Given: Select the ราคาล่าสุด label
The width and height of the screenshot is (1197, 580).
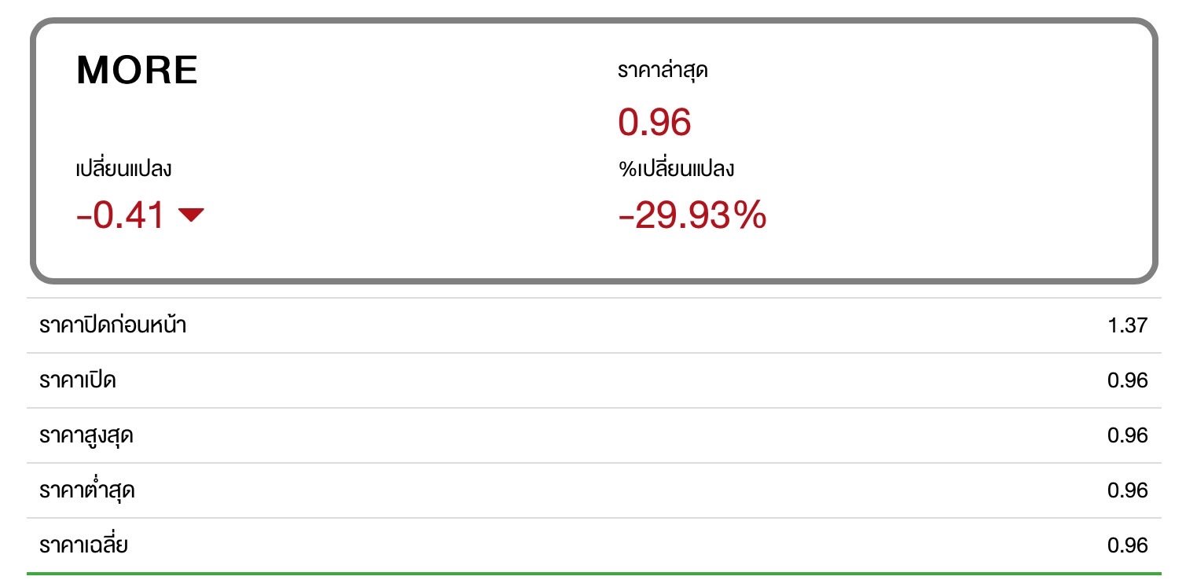Looking at the screenshot, I should click(x=663, y=72).
